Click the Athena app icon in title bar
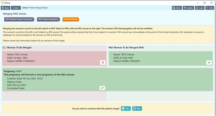This screenshot has width=216, height=116. pos(2,3)
